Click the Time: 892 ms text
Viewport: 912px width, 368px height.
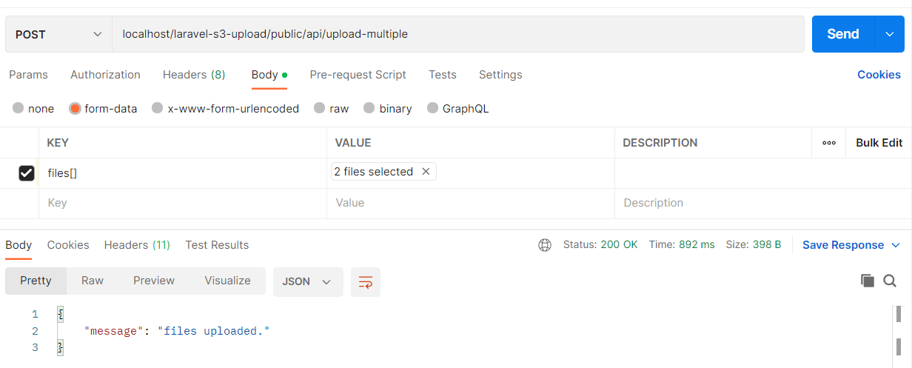[x=682, y=245]
